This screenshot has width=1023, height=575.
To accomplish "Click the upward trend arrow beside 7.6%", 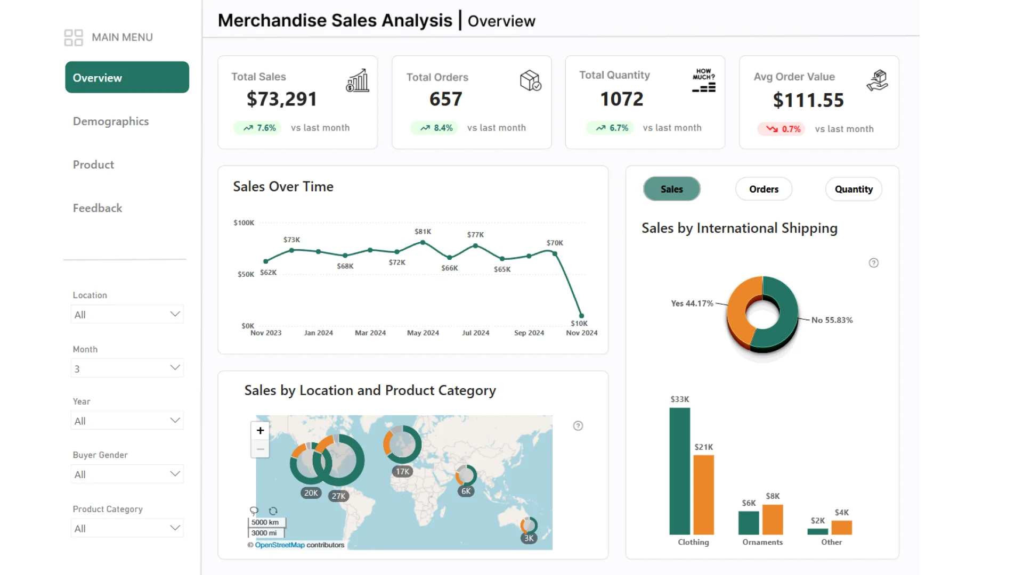I will pyautogui.click(x=248, y=128).
